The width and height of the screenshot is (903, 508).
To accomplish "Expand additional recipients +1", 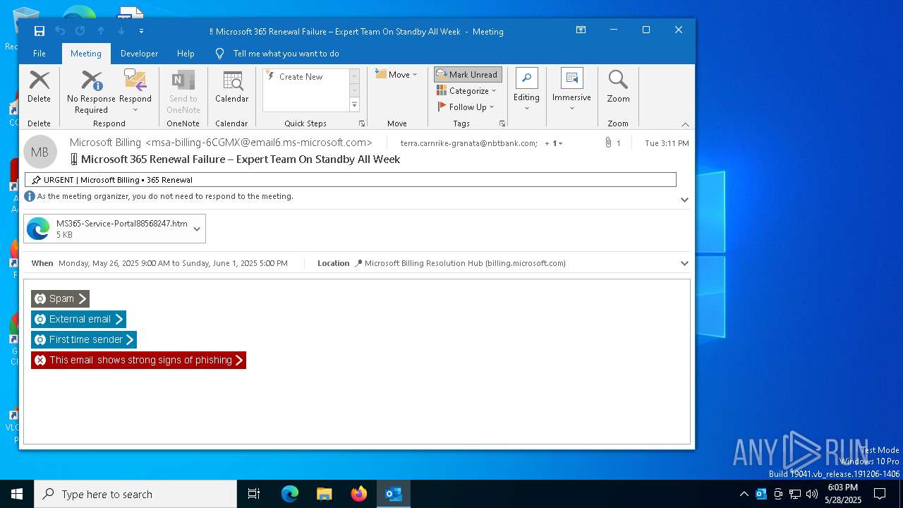I will [553, 143].
